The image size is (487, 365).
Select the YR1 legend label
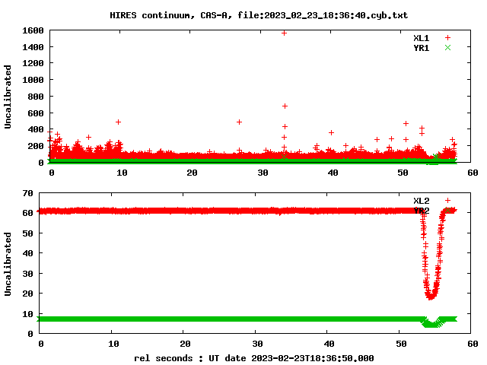click(421, 48)
